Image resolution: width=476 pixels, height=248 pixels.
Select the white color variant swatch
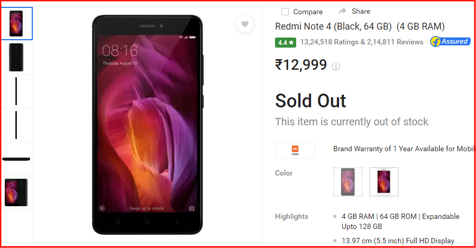point(384,182)
